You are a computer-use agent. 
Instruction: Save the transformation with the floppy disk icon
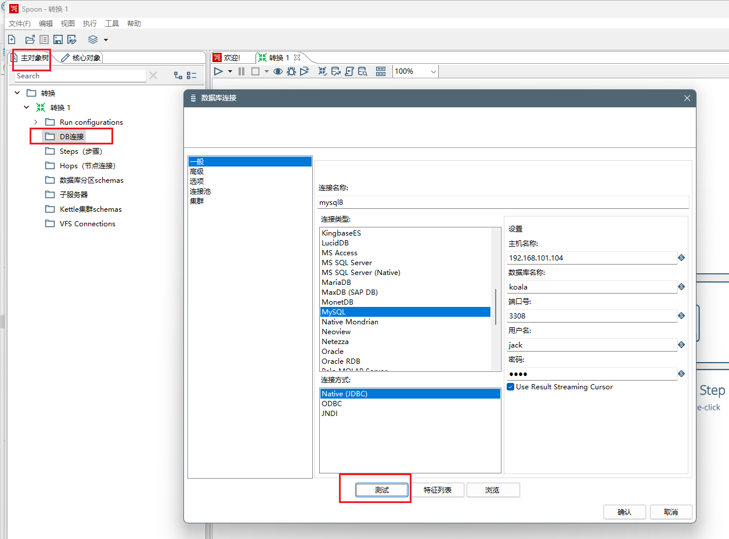[58, 39]
